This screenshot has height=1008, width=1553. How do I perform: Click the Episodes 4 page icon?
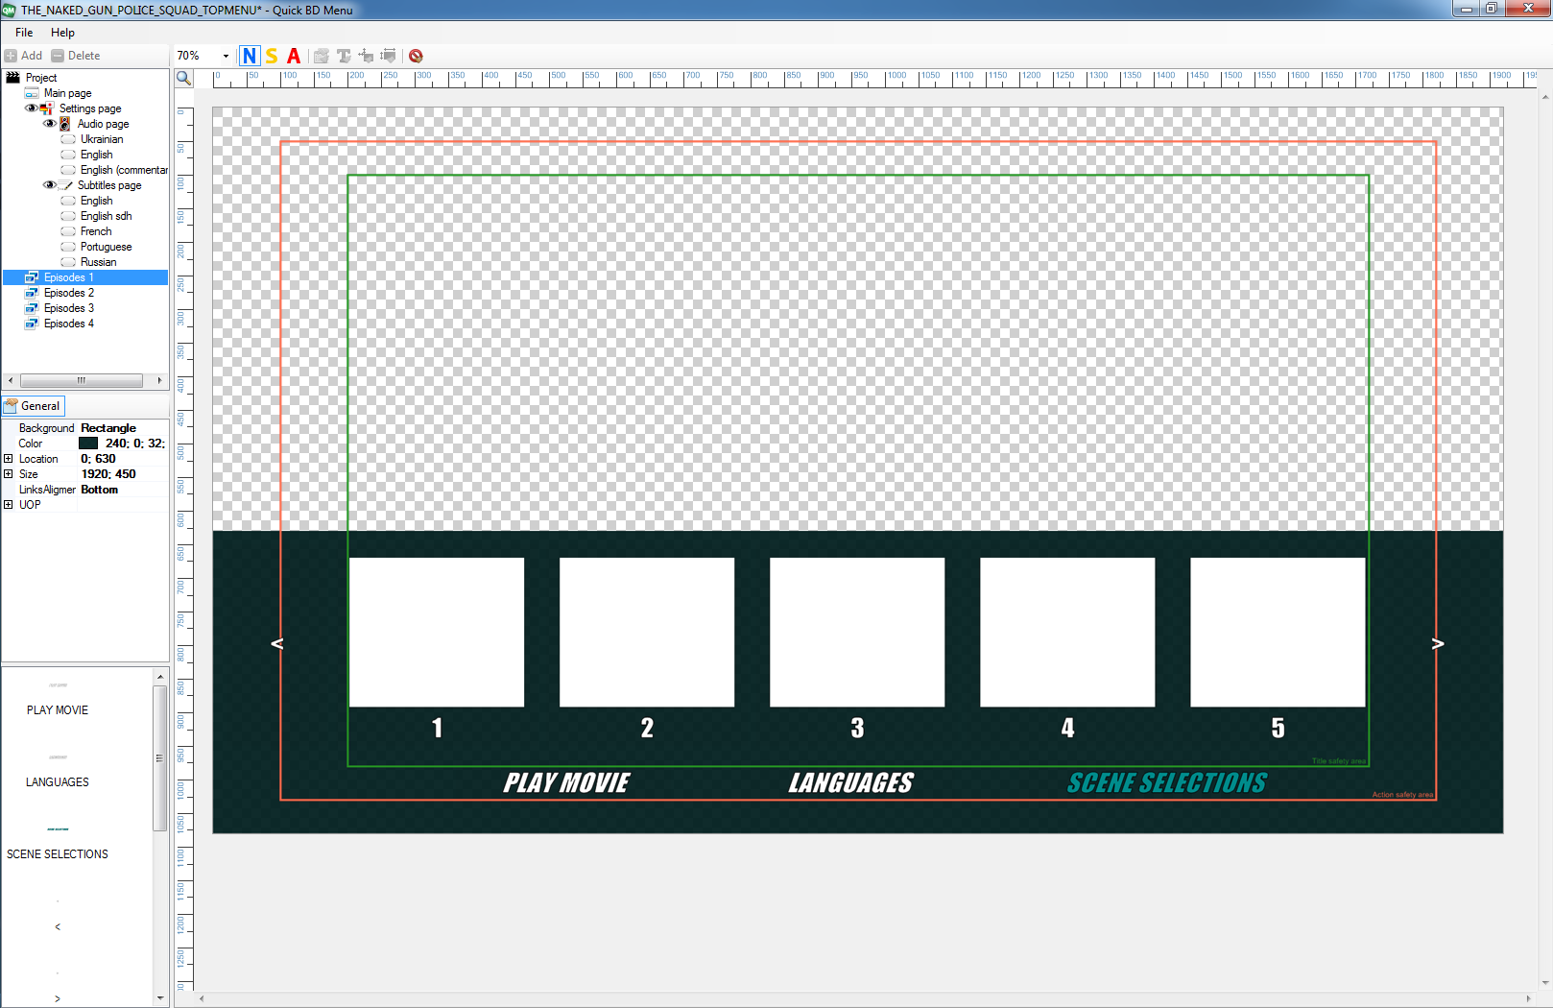point(32,324)
